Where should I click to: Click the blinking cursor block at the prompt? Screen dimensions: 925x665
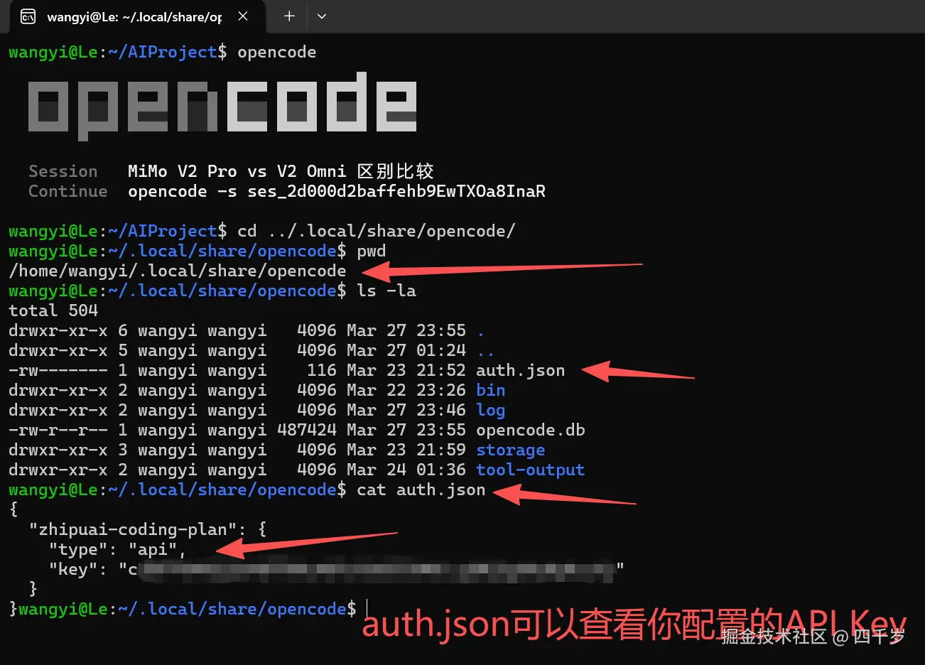tap(366, 608)
